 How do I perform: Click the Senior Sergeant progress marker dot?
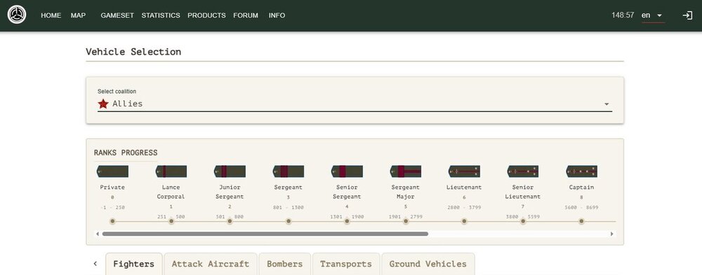(x=347, y=221)
